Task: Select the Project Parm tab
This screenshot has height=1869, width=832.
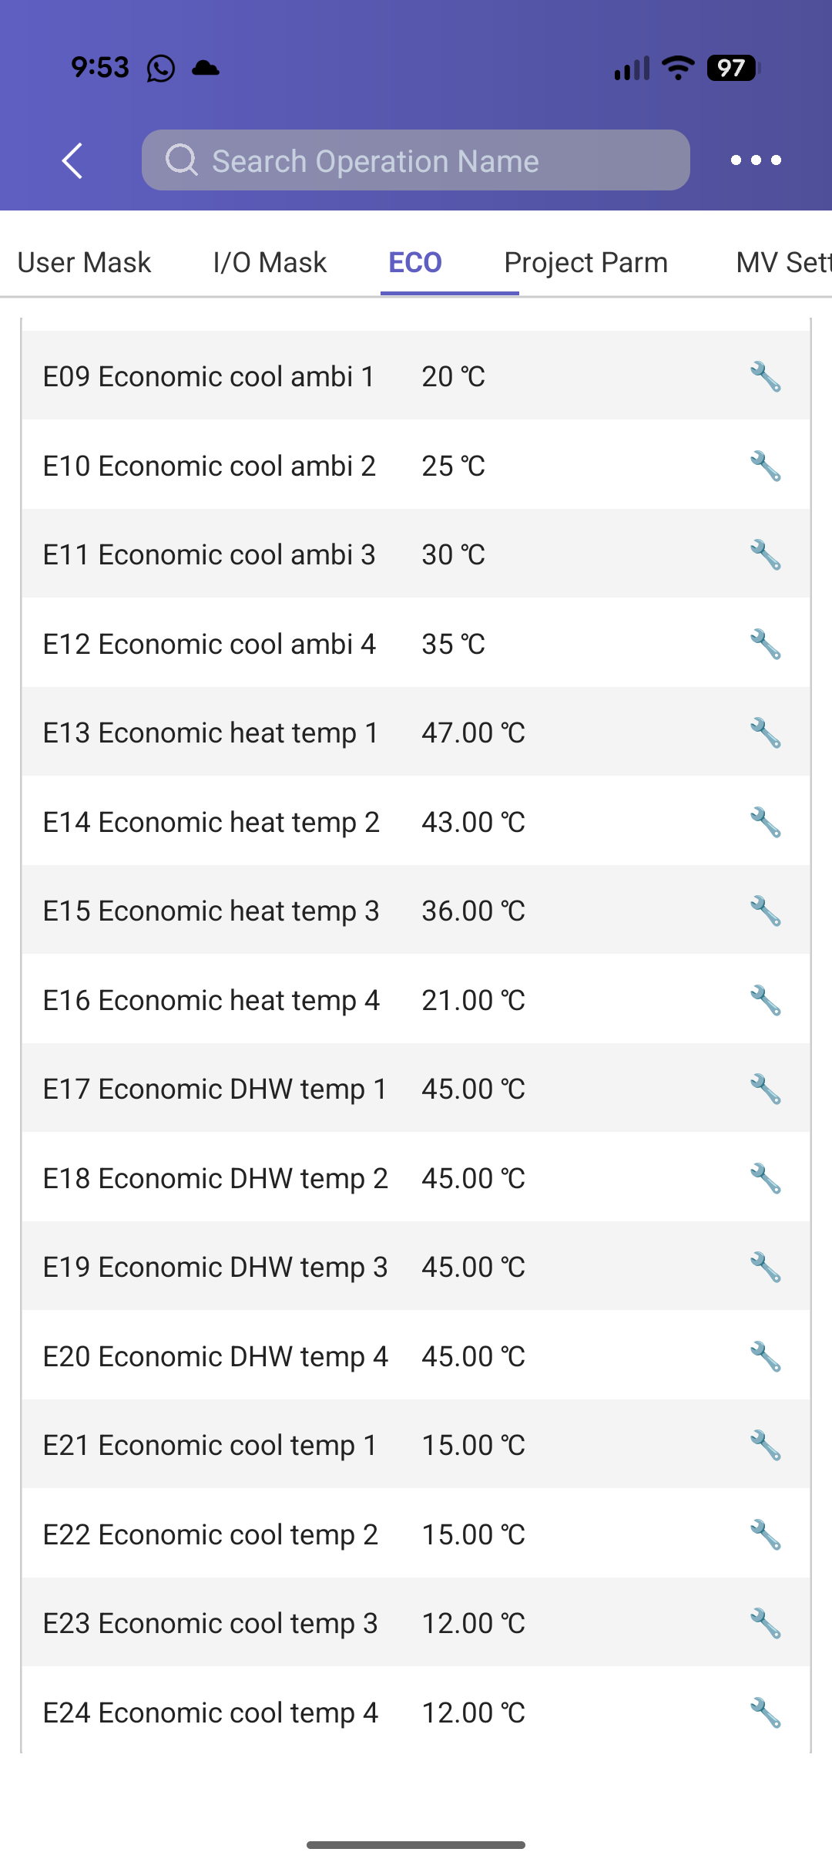Action: coord(585,263)
